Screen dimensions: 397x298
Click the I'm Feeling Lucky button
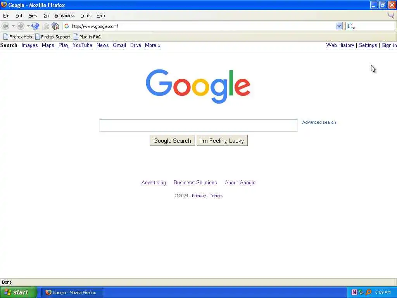[x=222, y=140]
